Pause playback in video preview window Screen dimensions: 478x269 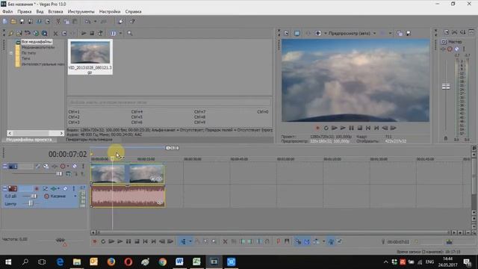351,128
